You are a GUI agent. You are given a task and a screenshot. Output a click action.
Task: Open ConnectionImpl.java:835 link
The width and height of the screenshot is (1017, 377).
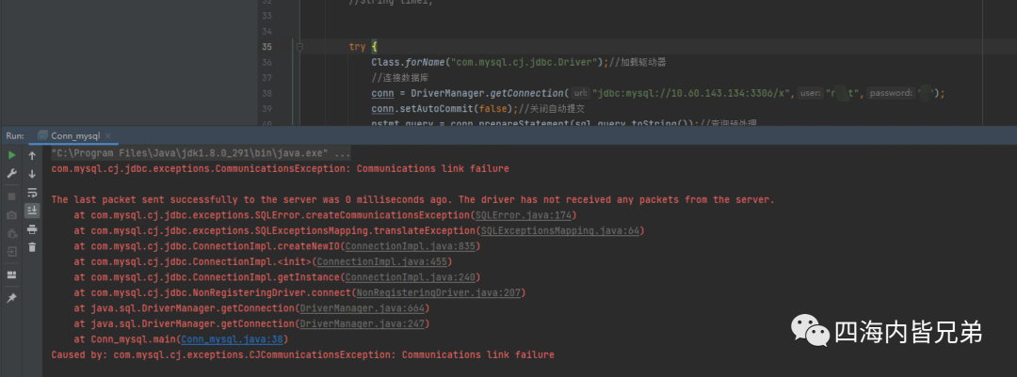412,246
